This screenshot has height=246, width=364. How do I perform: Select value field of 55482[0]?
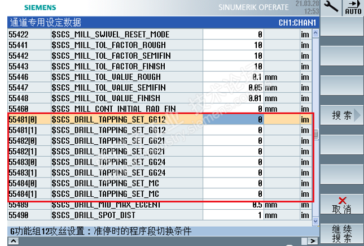click(233, 141)
